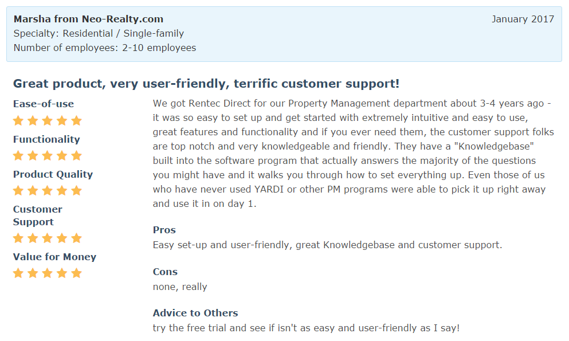569x341 pixels.
Task: Click the Value for Money label
Action: tap(54, 257)
